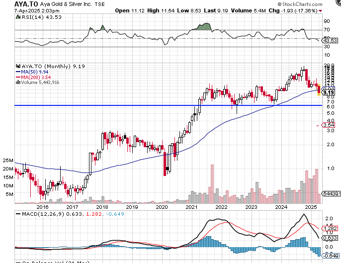
Task: Click the TSE exchange label
Action: point(99,4)
